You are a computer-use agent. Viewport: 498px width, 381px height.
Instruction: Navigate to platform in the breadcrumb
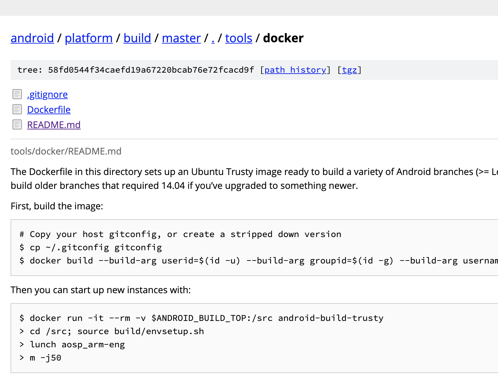(89, 38)
